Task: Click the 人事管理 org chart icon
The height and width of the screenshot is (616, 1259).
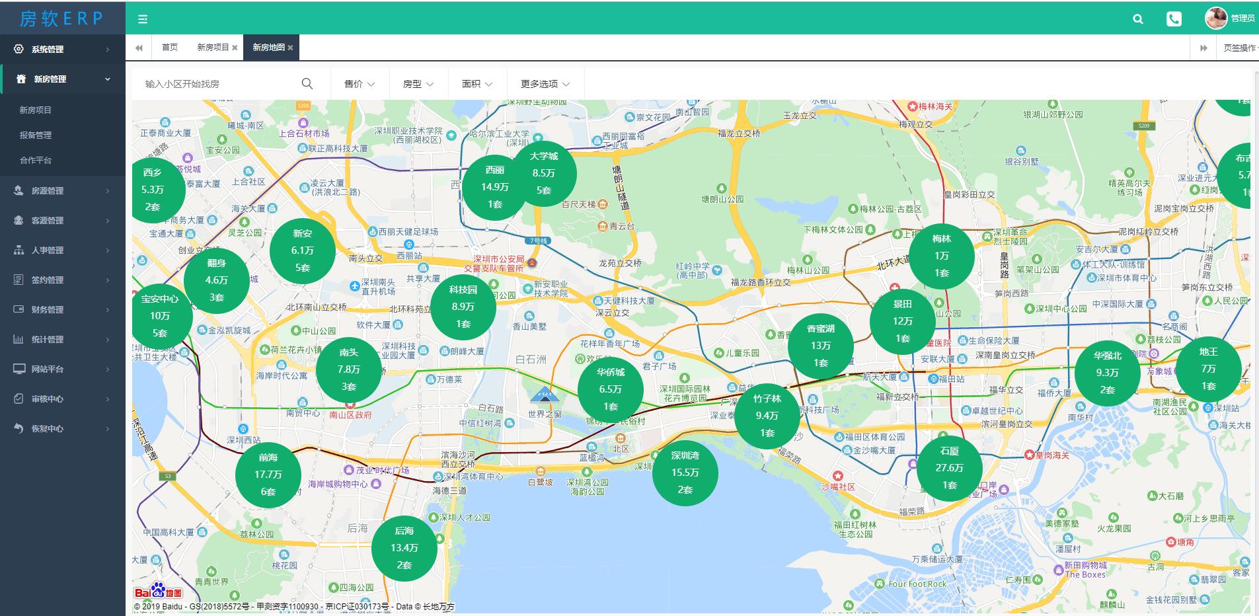Action: (x=19, y=250)
